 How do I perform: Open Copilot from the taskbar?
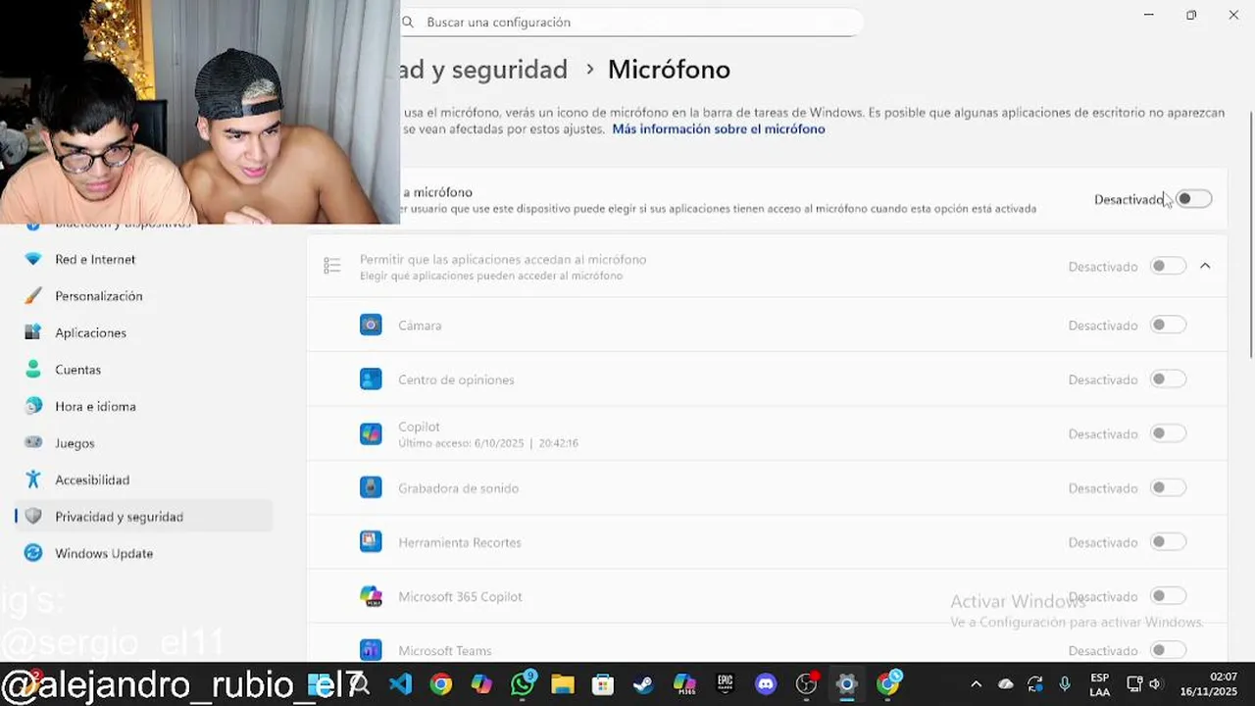[481, 683]
